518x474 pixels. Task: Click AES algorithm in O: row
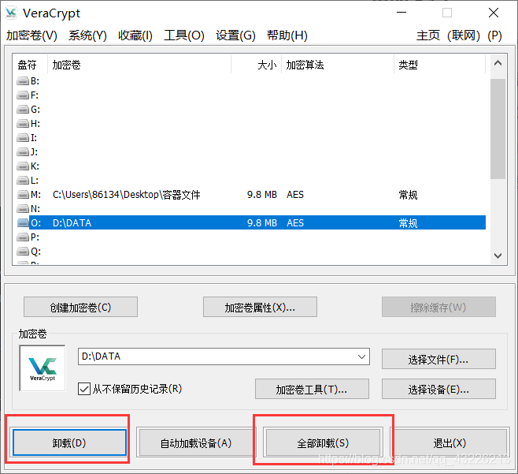tap(295, 223)
